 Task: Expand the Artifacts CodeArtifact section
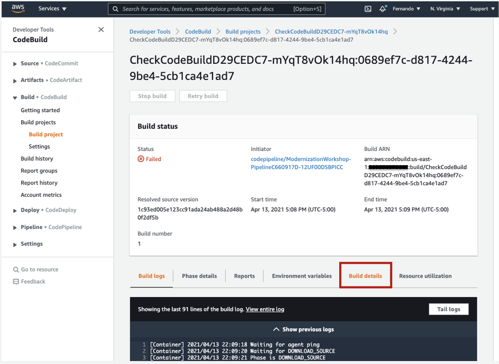[15, 81]
